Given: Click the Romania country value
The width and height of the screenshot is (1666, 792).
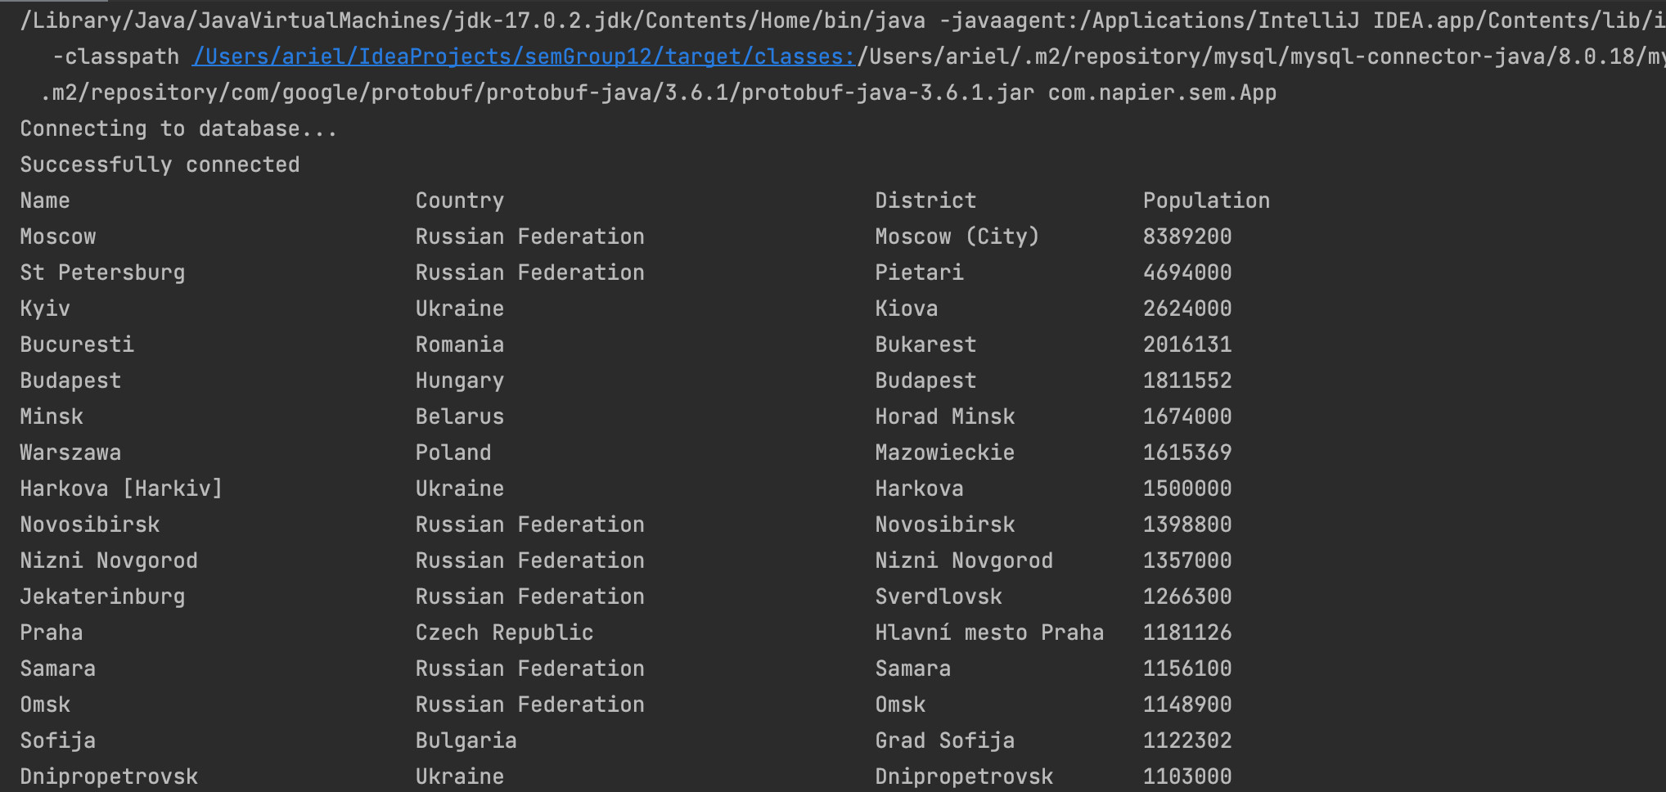Looking at the screenshot, I should (x=460, y=344).
